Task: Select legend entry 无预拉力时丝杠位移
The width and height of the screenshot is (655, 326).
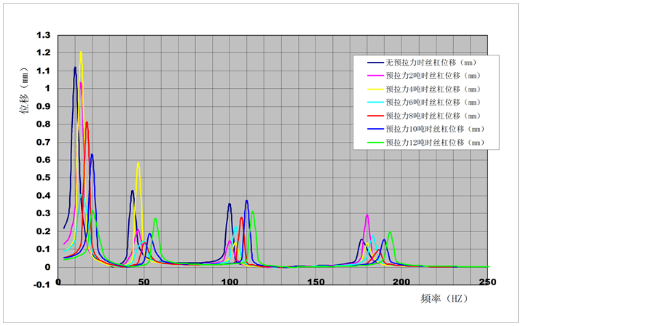Action: click(x=431, y=63)
